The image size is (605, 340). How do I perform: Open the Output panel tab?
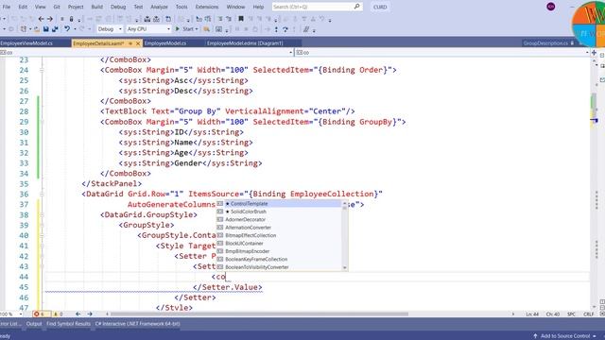click(x=34, y=324)
